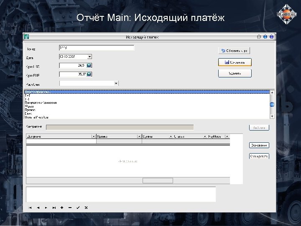The image size is (301, 226).
Task: Open the Статья column filter dropdown
Action: click(205, 136)
